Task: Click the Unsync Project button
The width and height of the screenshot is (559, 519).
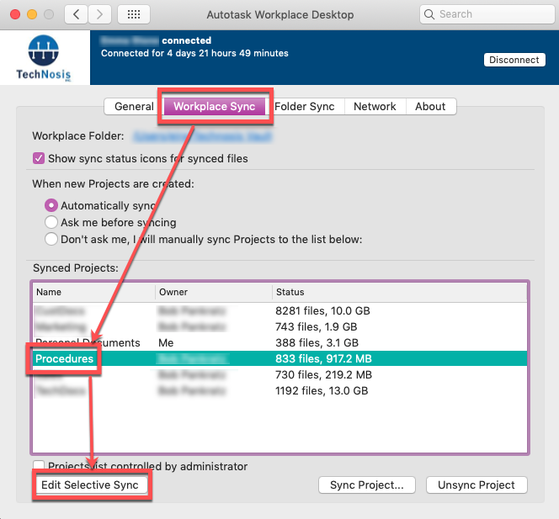Action: (476, 485)
